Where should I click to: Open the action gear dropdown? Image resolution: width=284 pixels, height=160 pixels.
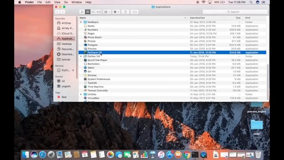(x=116, y=12)
